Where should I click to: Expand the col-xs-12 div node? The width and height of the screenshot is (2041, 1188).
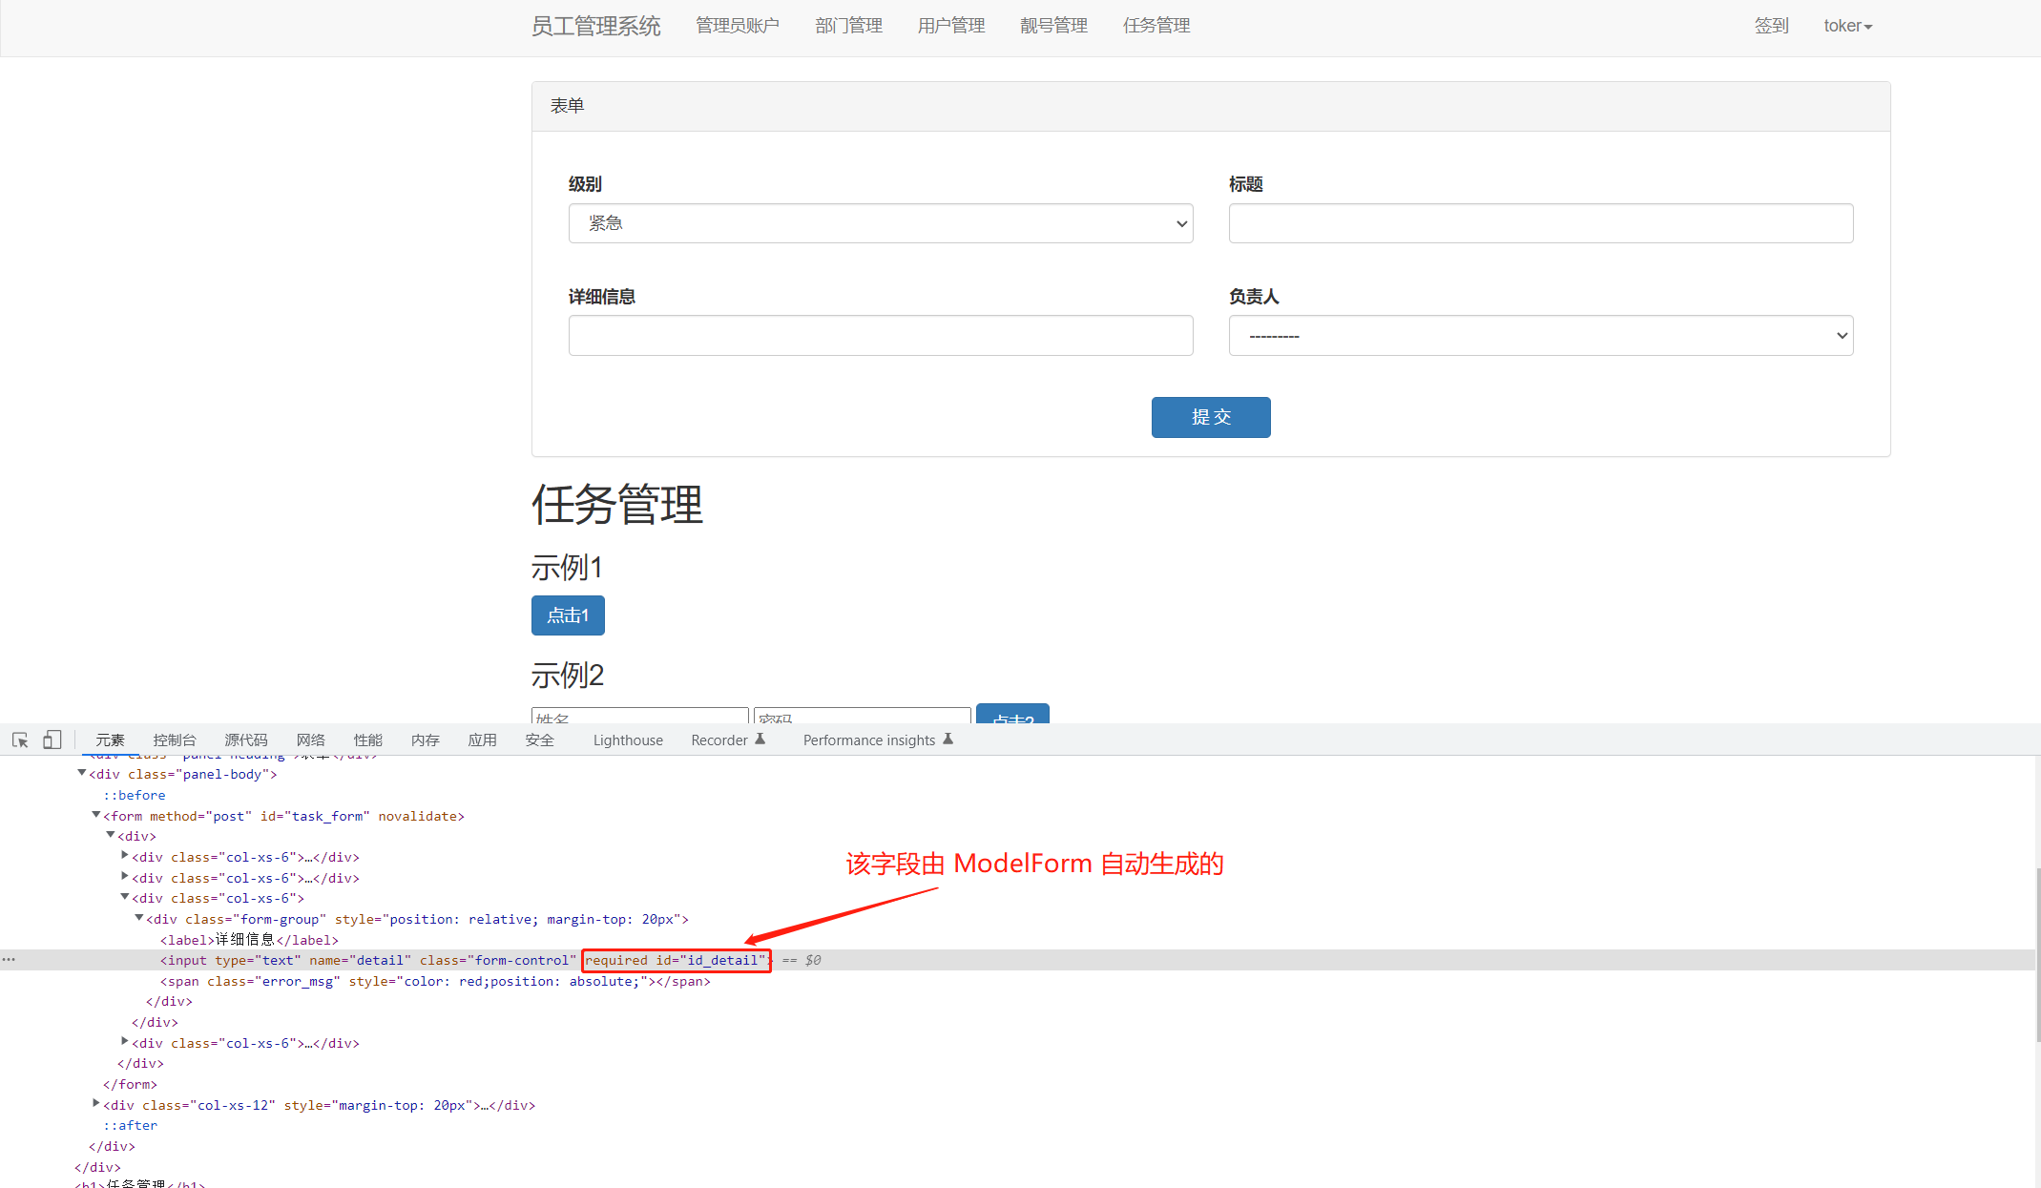(96, 1104)
